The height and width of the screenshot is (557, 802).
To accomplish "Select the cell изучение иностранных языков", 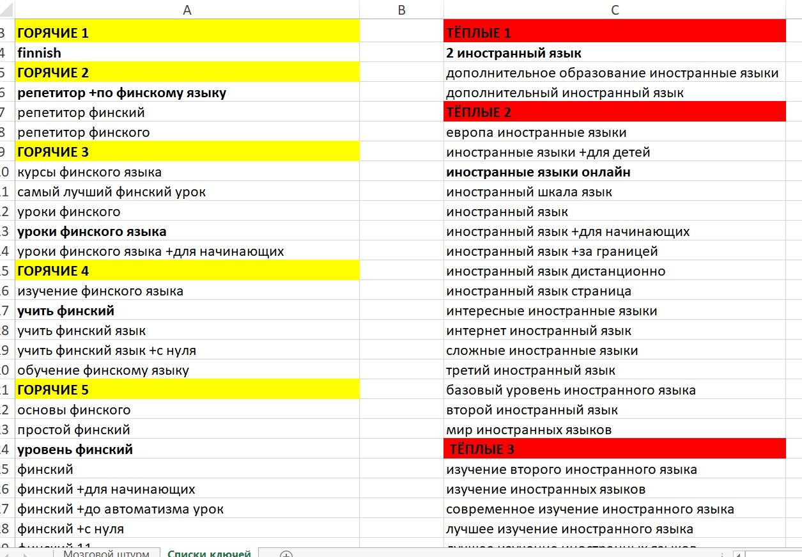I will 615,489.
